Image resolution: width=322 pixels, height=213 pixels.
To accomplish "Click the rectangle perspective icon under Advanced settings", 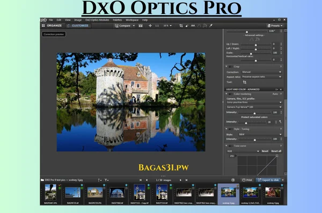I will (x=257, y=39).
